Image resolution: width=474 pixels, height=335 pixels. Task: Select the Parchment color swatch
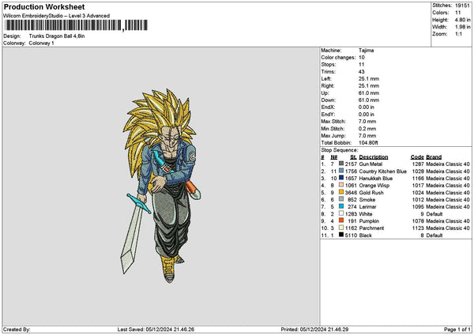(341, 228)
